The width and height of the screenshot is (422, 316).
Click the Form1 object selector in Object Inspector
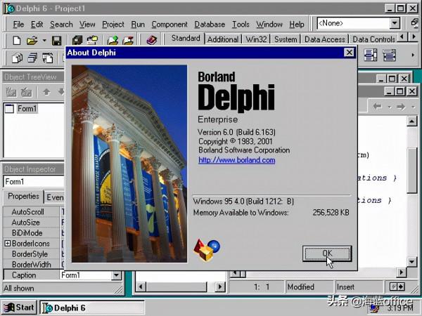pyautogui.click(x=34, y=182)
